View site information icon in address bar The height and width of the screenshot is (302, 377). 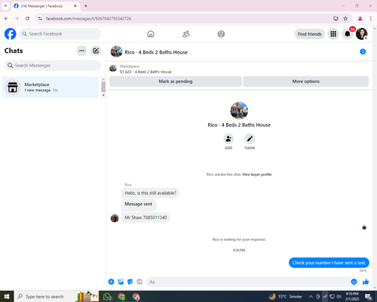[x=40, y=18]
